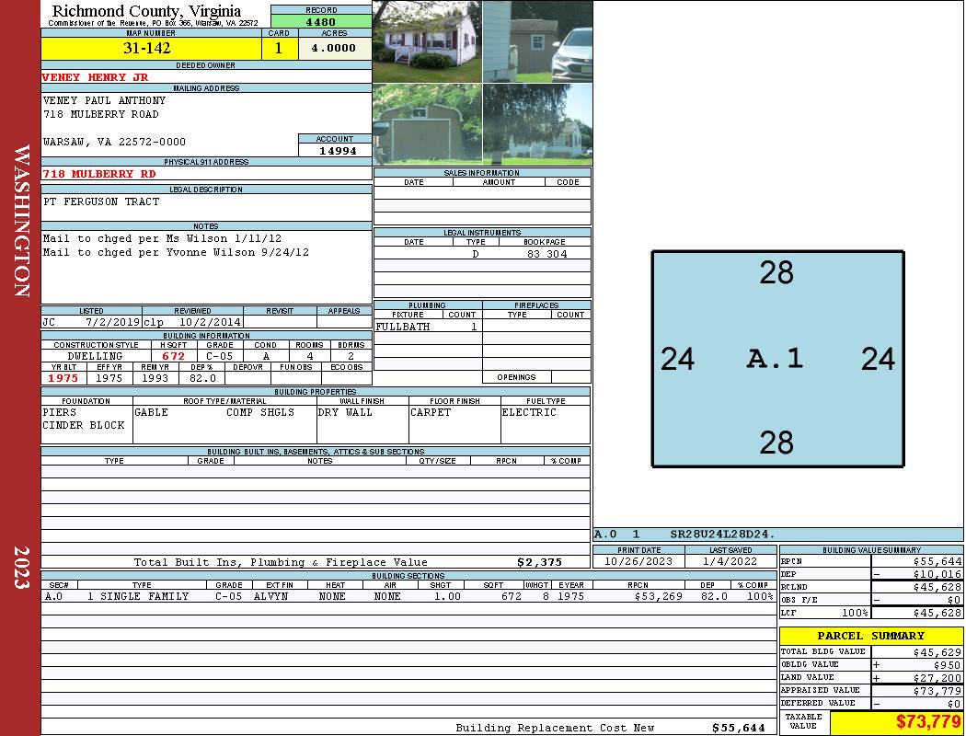Select the listed date 7/2/2019

(112, 322)
